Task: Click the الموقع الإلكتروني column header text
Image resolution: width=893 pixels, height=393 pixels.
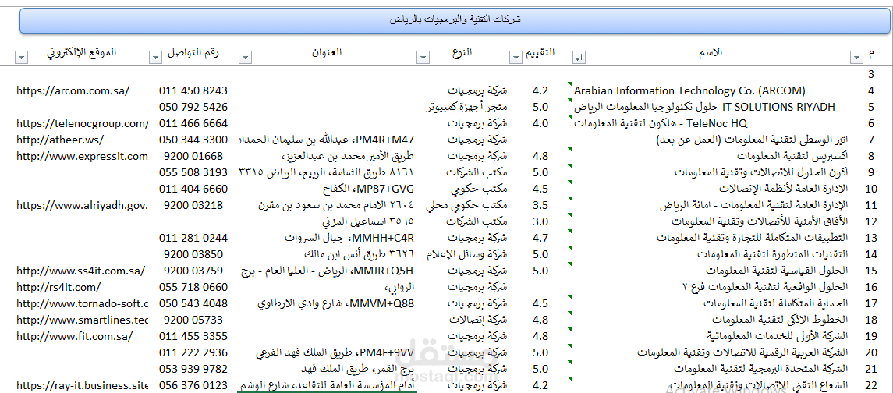Action: point(81,52)
